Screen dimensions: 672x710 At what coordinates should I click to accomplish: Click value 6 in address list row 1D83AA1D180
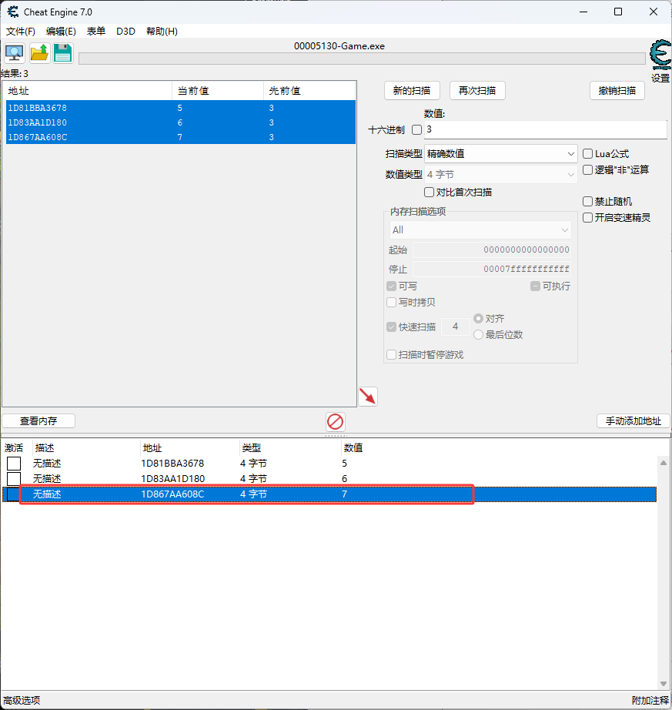pyautogui.click(x=344, y=479)
